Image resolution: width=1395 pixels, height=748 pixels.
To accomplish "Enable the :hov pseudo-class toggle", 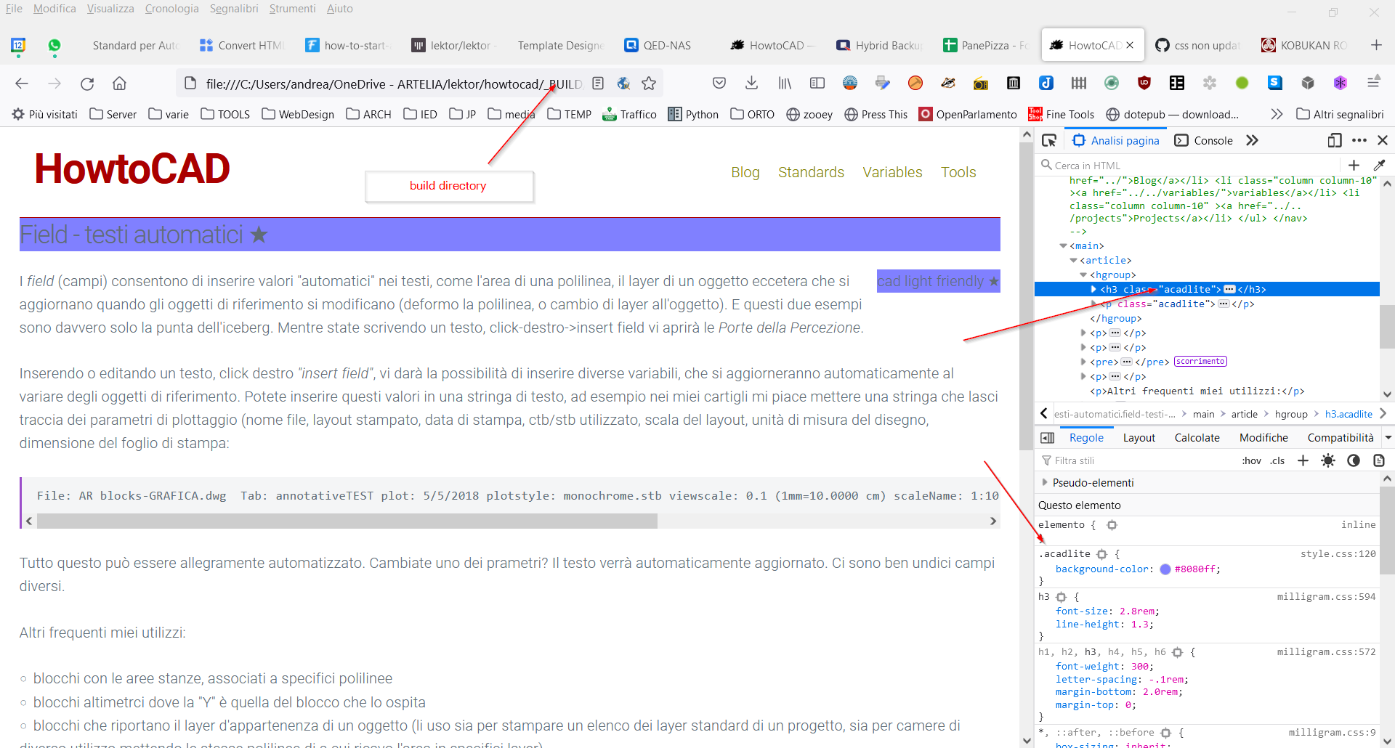I will click(1252, 460).
